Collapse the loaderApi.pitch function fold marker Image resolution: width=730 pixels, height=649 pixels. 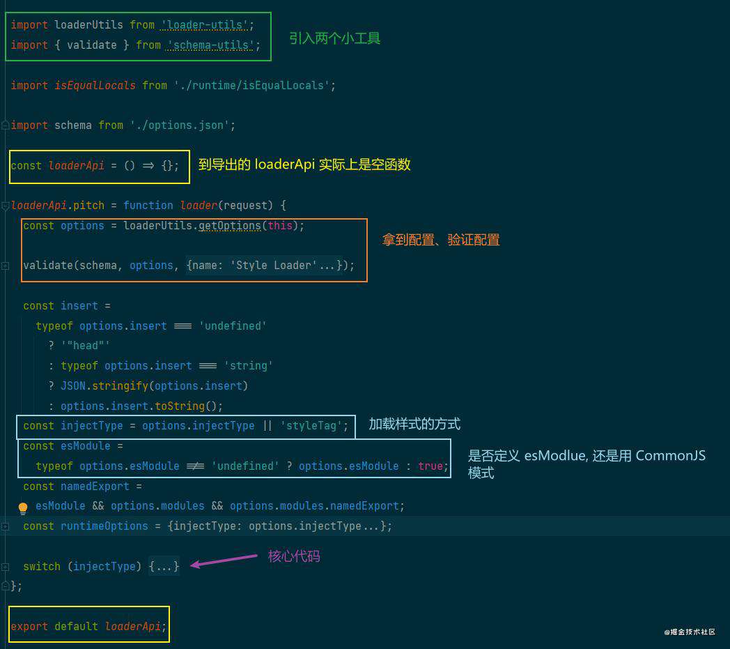pos(5,206)
